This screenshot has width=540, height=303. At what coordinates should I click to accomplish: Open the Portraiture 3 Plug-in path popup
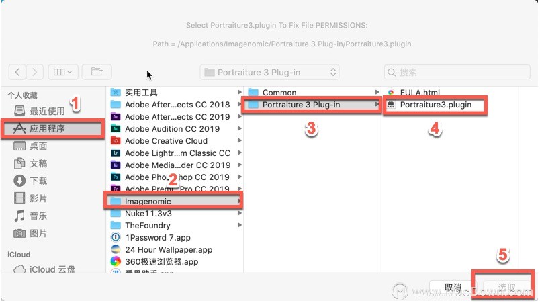[x=269, y=73]
